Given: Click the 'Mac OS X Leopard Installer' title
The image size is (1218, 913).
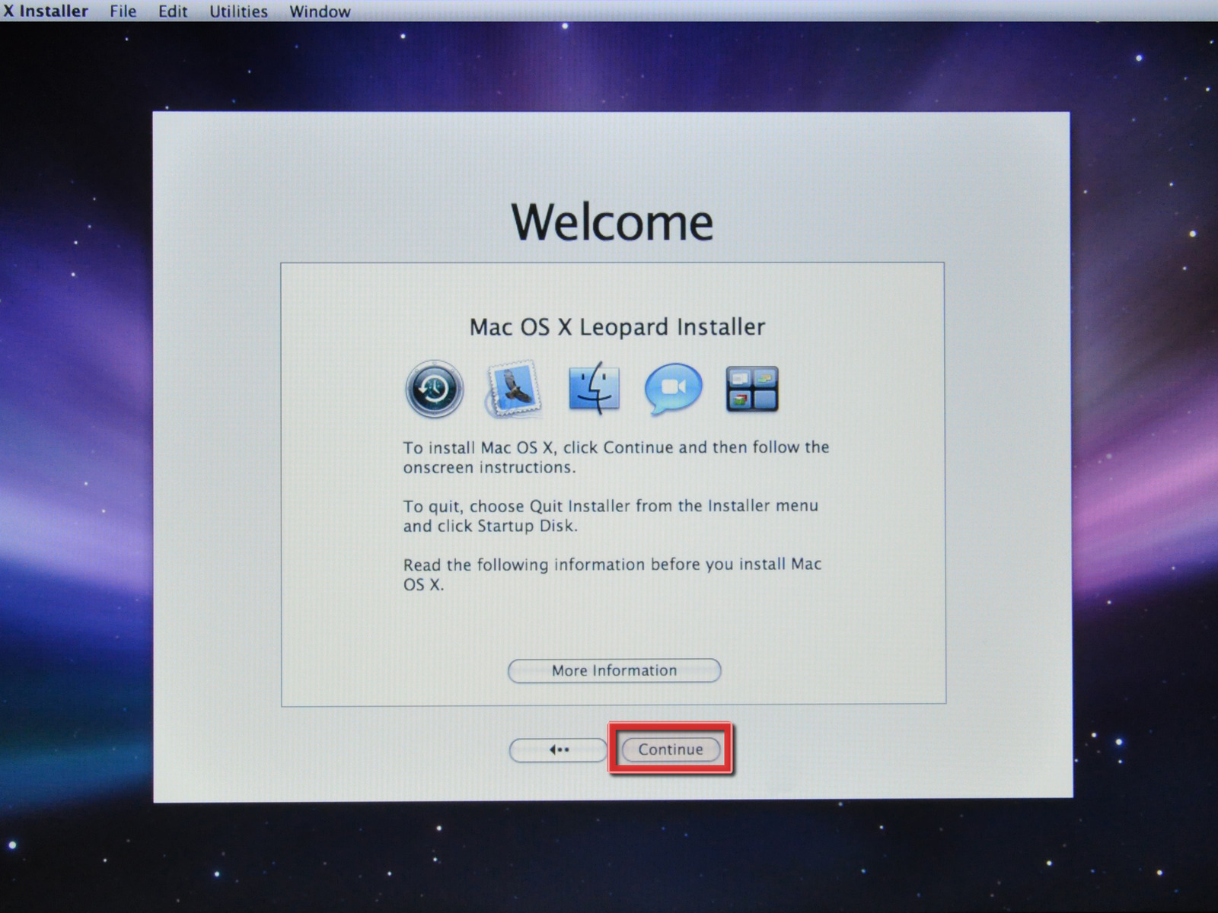Looking at the screenshot, I should (617, 327).
